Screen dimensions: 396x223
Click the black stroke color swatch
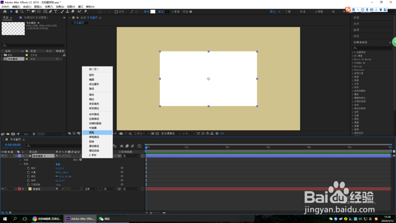click(167, 11)
